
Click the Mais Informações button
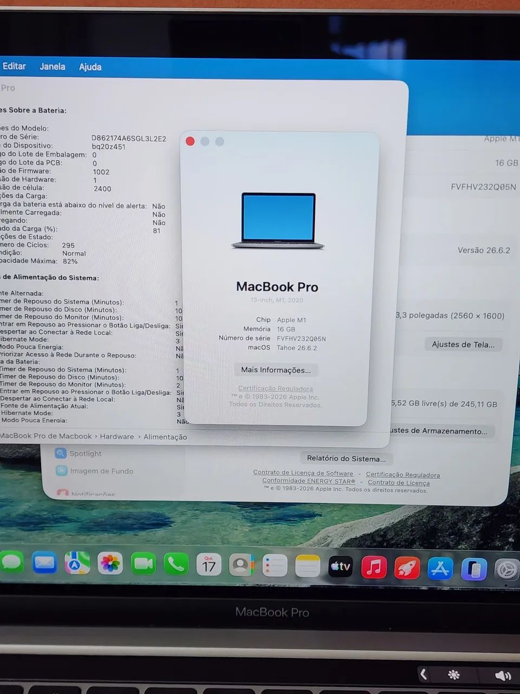(276, 370)
